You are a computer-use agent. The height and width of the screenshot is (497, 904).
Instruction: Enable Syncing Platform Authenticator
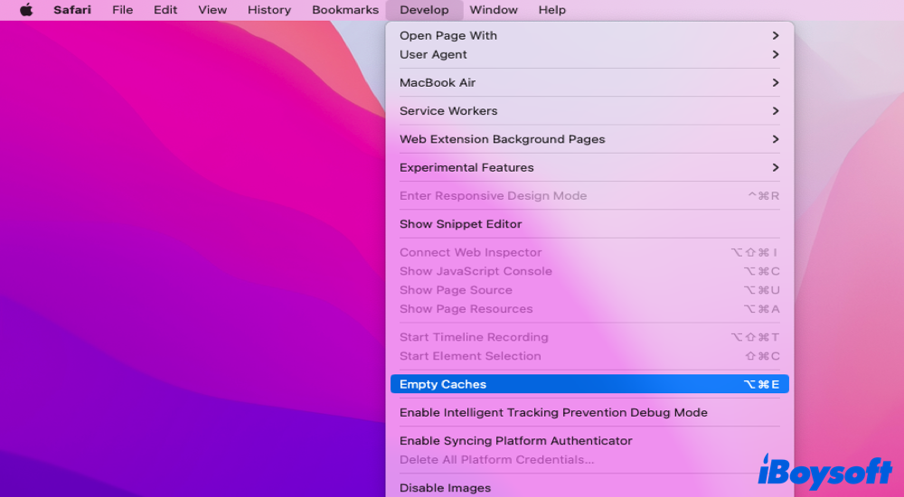(x=515, y=441)
